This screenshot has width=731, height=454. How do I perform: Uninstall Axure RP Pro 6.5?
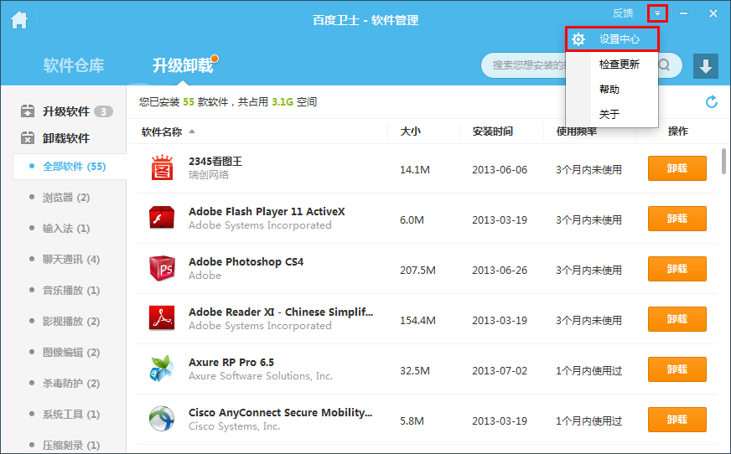[x=677, y=369]
